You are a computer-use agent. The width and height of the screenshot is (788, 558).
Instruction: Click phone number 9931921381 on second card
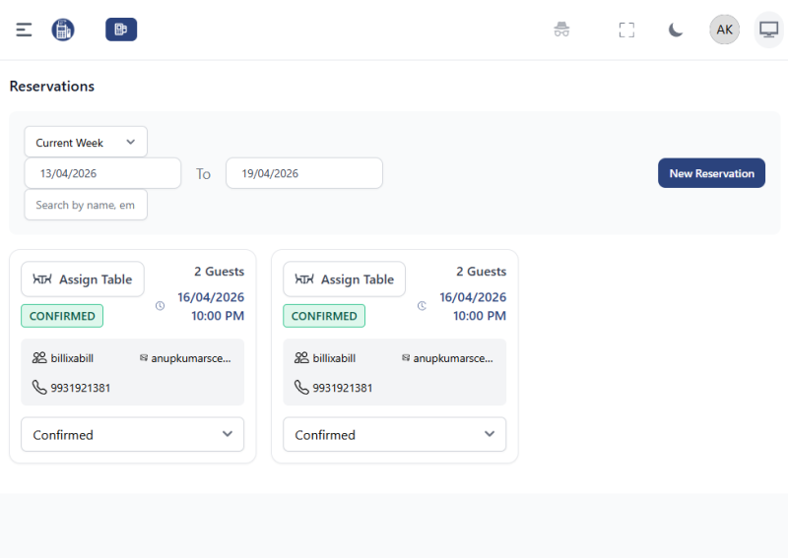(342, 388)
